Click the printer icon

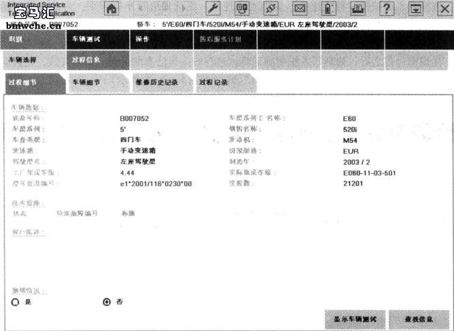coord(358,8)
